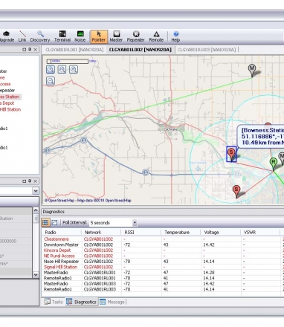This screenshot has width=284, height=327.
Task: Open the CLGYAB01RL001 [NANO920A] tab
Action: pos(74,50)
